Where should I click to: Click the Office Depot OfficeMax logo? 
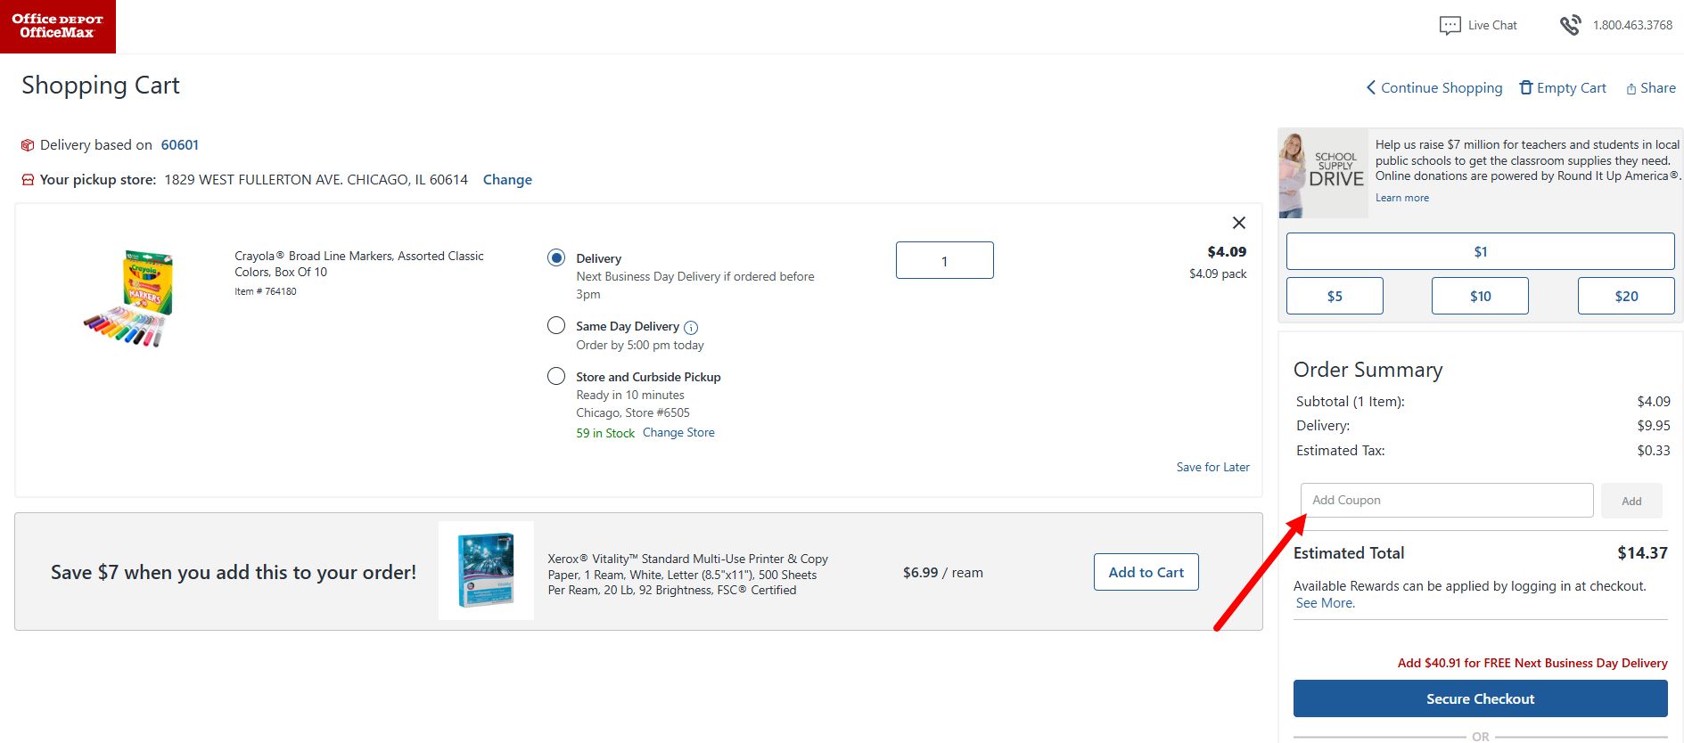click(58, 26)
